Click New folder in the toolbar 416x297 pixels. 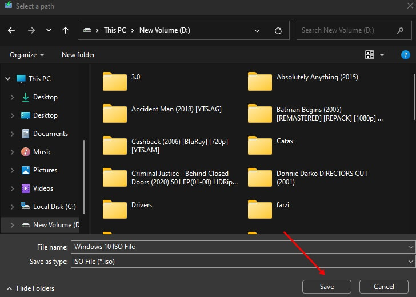[78, 55]
